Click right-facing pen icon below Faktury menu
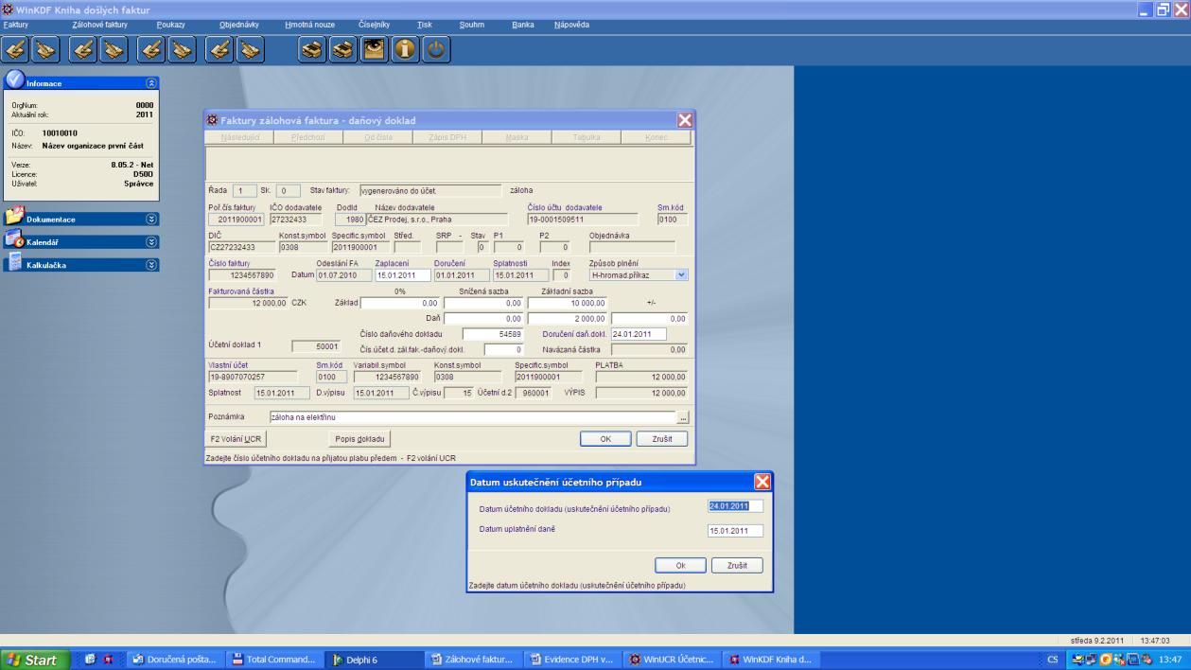The image size is (1191, 670). [47, 50]
